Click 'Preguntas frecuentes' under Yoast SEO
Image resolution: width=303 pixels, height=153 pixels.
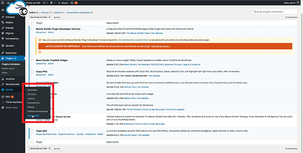(x=46, y=134)
